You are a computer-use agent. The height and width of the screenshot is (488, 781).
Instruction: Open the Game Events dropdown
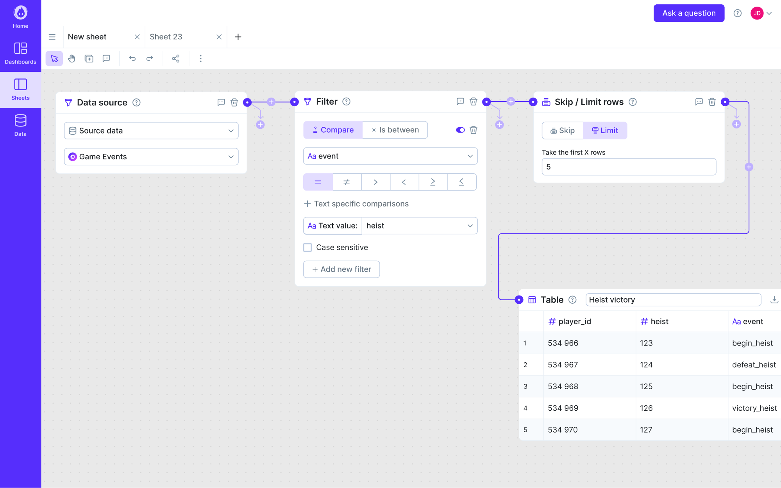click(x=151, y=157)
